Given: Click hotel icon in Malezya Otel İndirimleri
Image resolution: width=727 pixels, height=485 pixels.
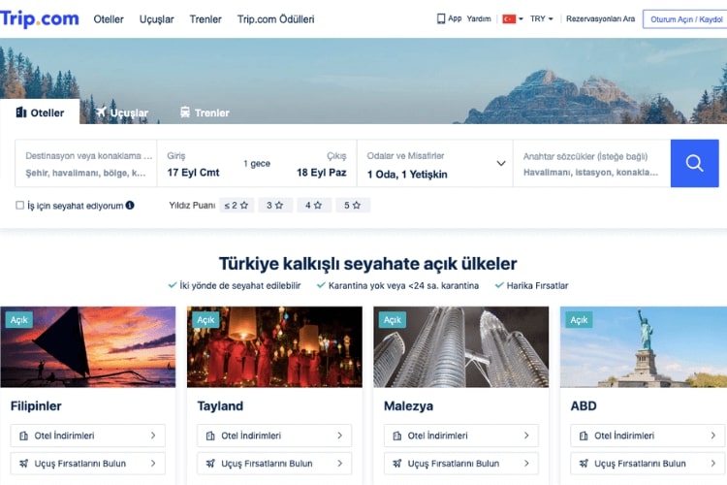Looking at the screenshot, I should tap(397, 436).
